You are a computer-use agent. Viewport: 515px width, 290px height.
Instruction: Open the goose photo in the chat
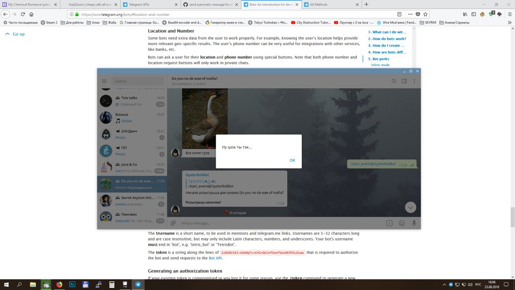[x=205, y=118]
